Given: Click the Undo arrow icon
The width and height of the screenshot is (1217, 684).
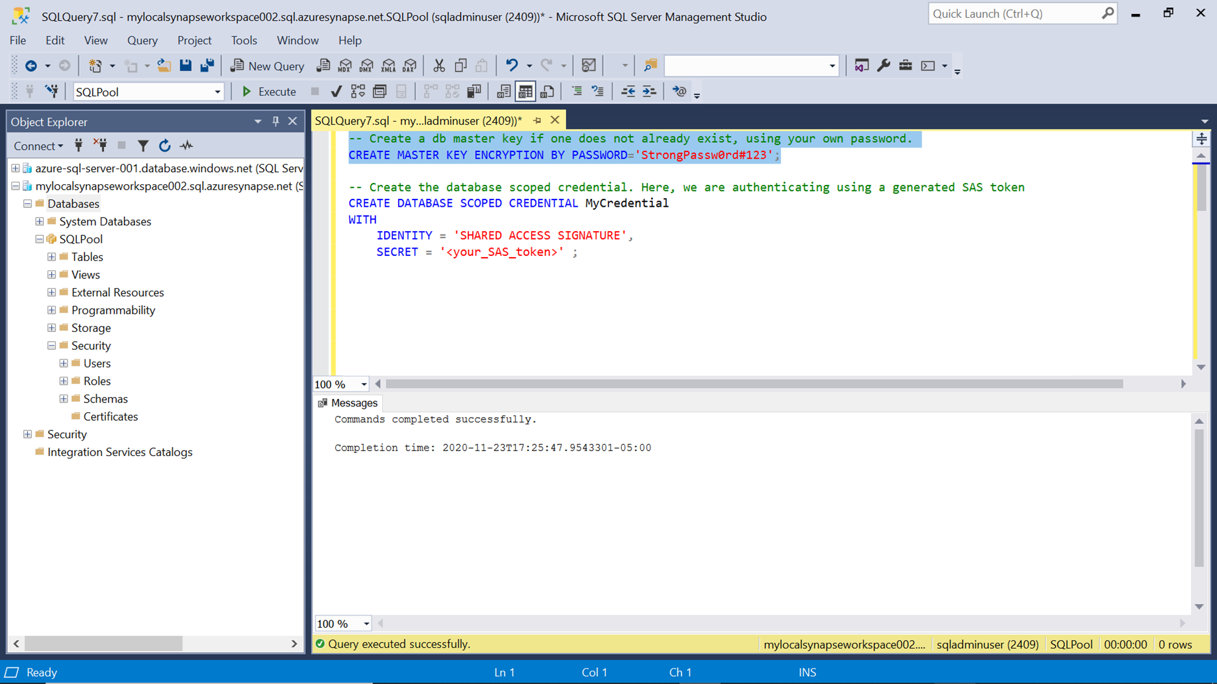Looking at the screenshot, I should pos(512,66).
